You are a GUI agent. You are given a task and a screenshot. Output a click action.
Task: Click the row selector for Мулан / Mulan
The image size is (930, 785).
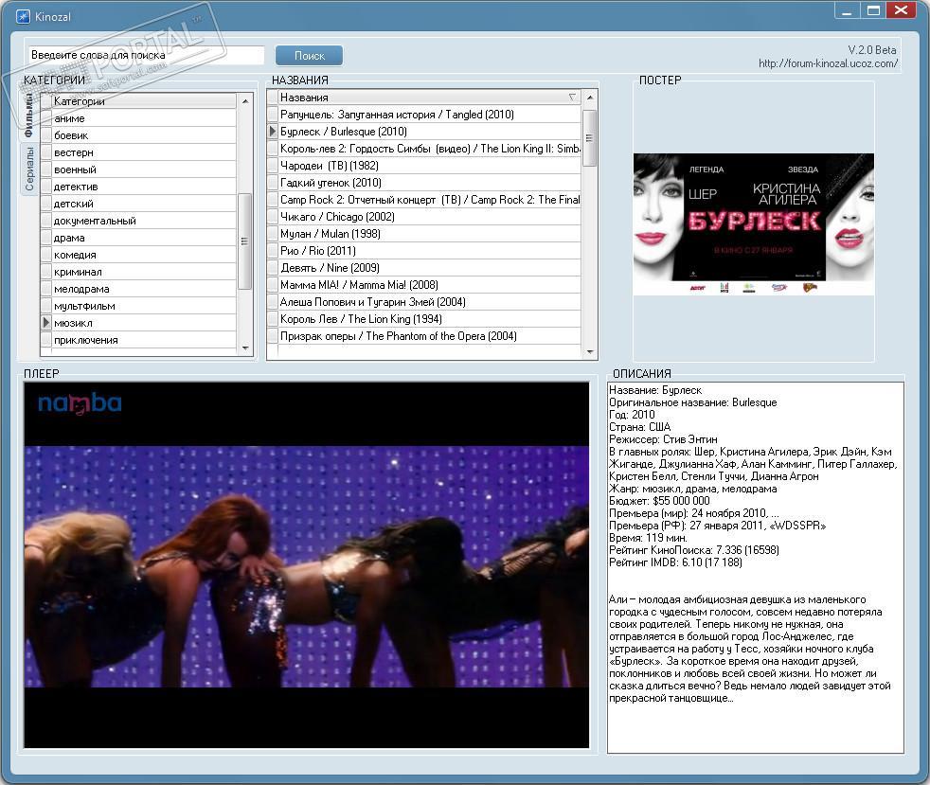tap(273, 234)
